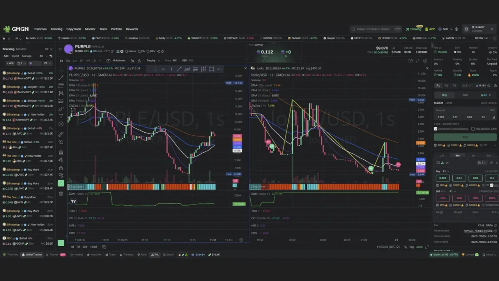
Task: Toggle object visibility eye in chart sidebar
Action: click(61, 175)
